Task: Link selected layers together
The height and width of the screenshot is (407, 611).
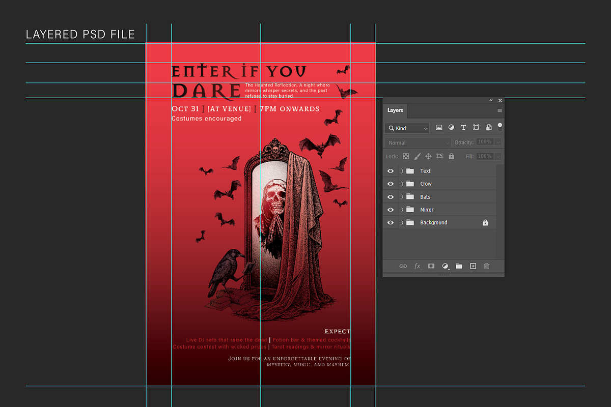Action: [x=403, y=266]
